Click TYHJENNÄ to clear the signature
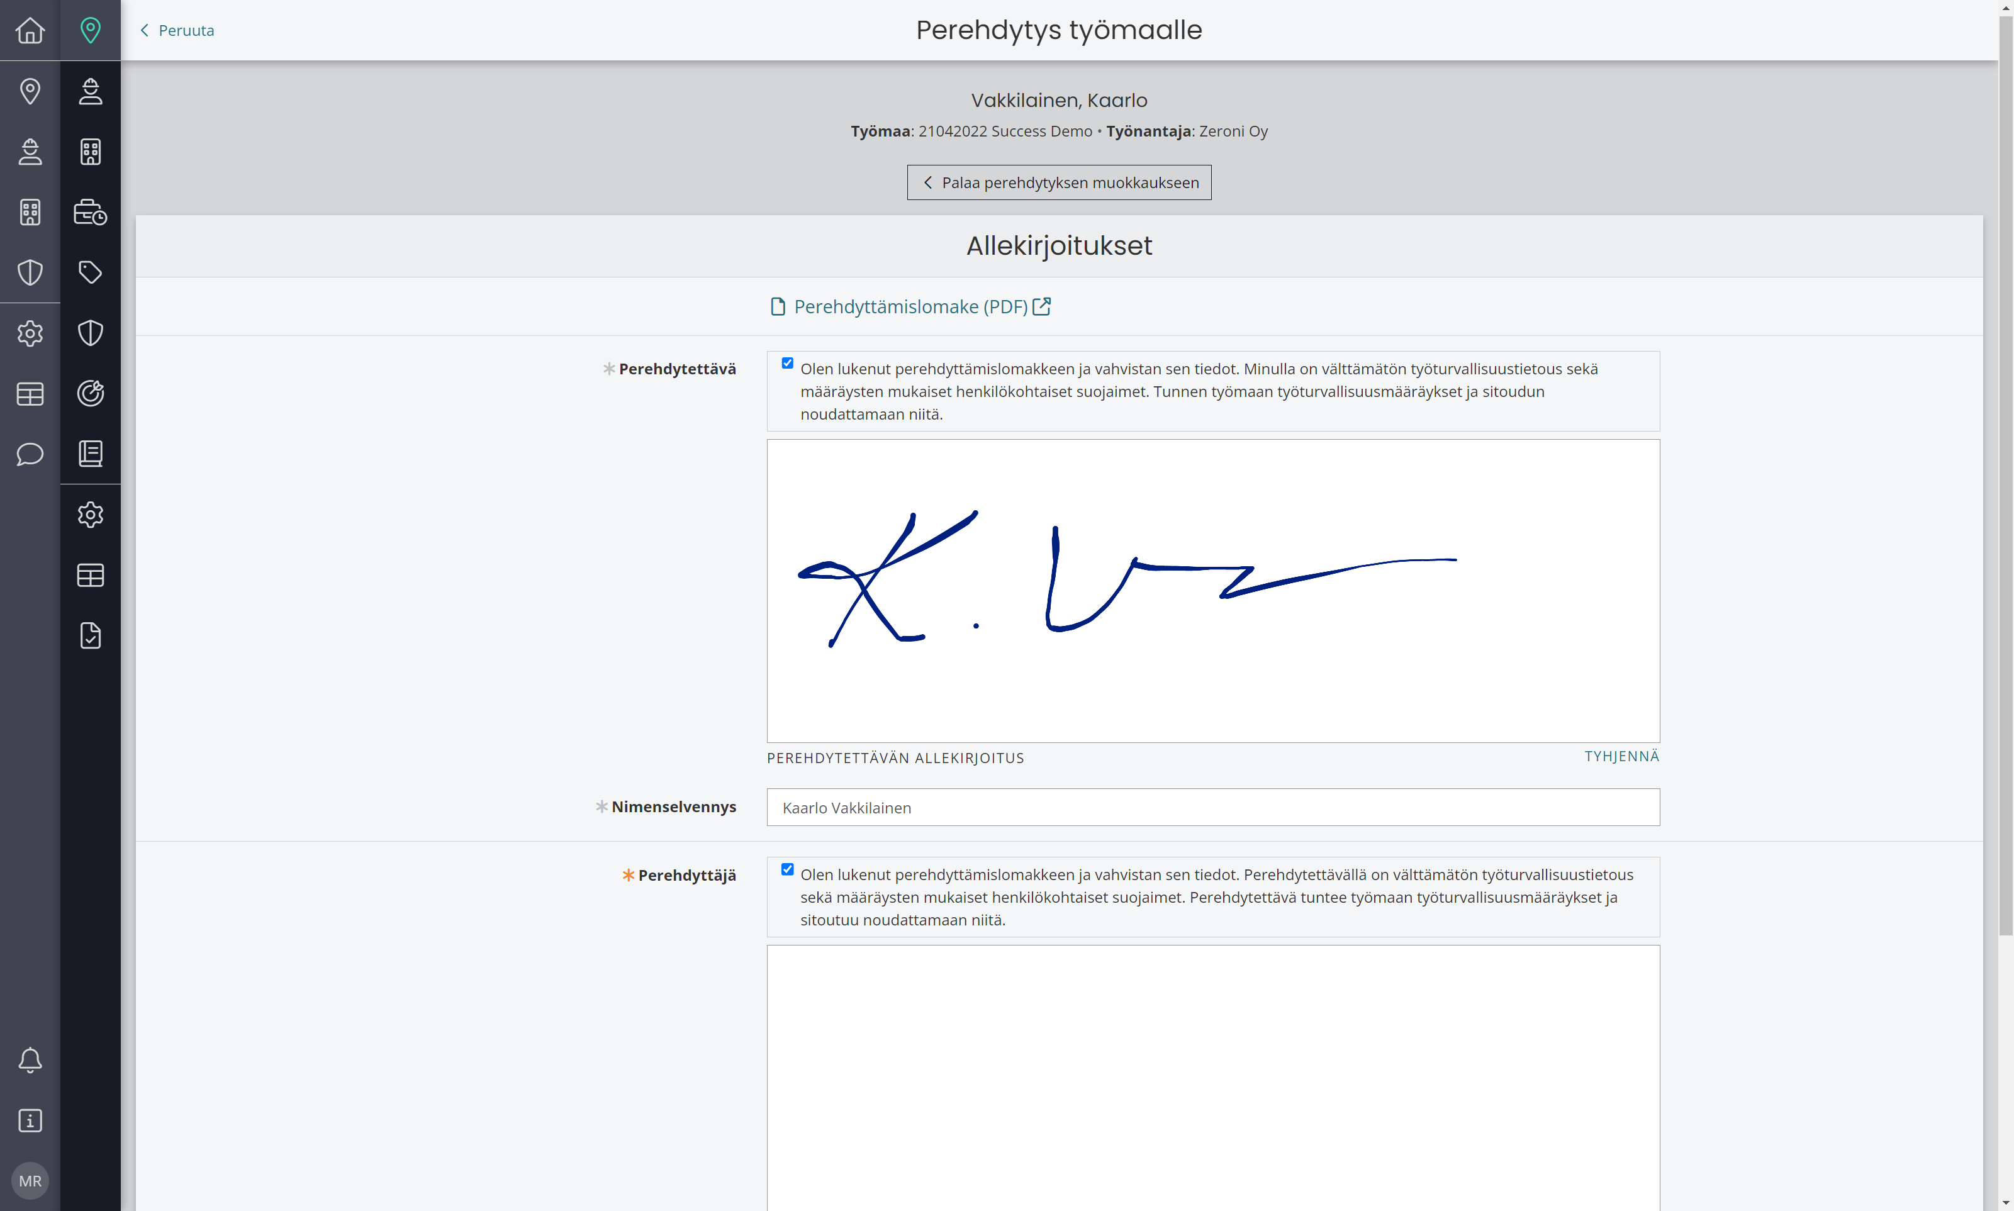This screenshot has width=2014, height=1211. pos(1621,756)
